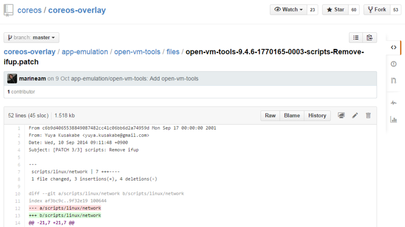Click '52 lines (45 sloc)' file info
This screenshot has height=227, width=405.
point(28,116)
